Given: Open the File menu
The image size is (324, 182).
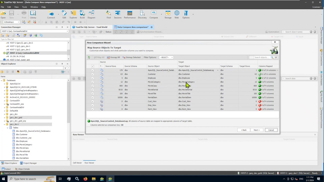Looking at the screenshot, I should [2, 7].
